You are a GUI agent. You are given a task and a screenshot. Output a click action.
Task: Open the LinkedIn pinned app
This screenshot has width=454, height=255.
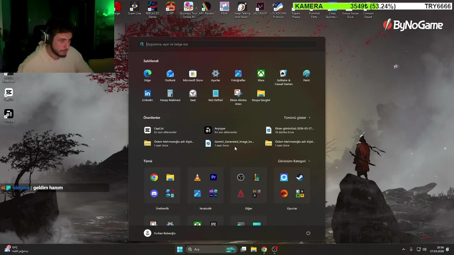147,95
